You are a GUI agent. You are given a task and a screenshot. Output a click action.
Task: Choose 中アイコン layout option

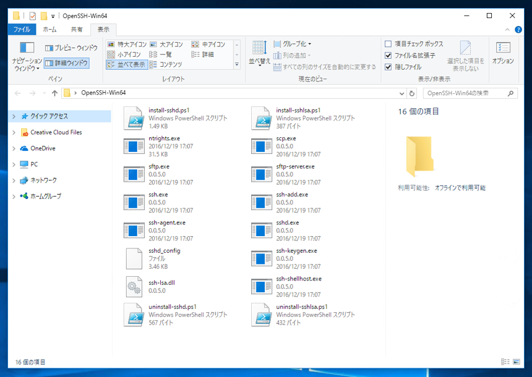tap(208, 44)
